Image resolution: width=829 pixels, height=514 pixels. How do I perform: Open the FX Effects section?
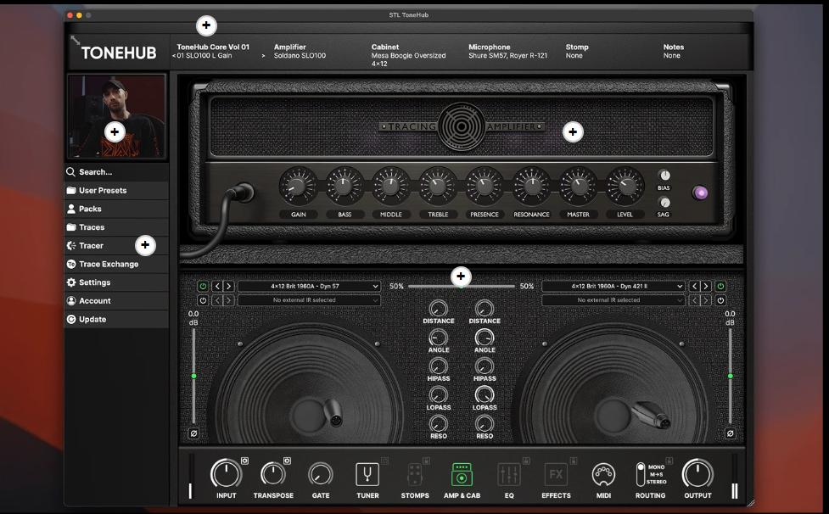click(x=556, y=474)
